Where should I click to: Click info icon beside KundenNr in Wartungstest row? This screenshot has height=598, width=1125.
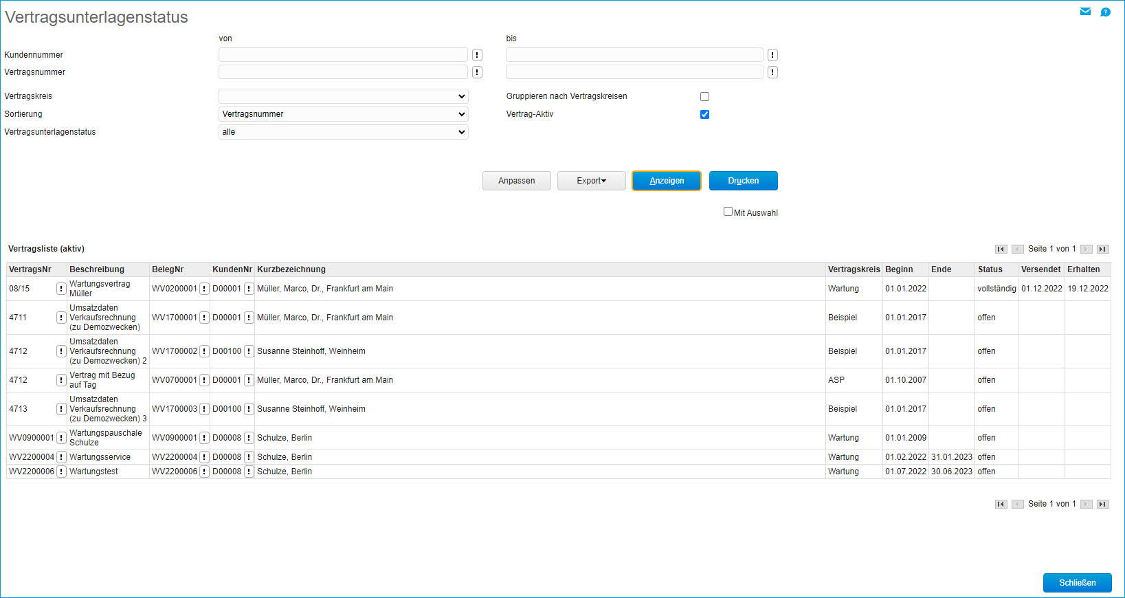point(249,472)
